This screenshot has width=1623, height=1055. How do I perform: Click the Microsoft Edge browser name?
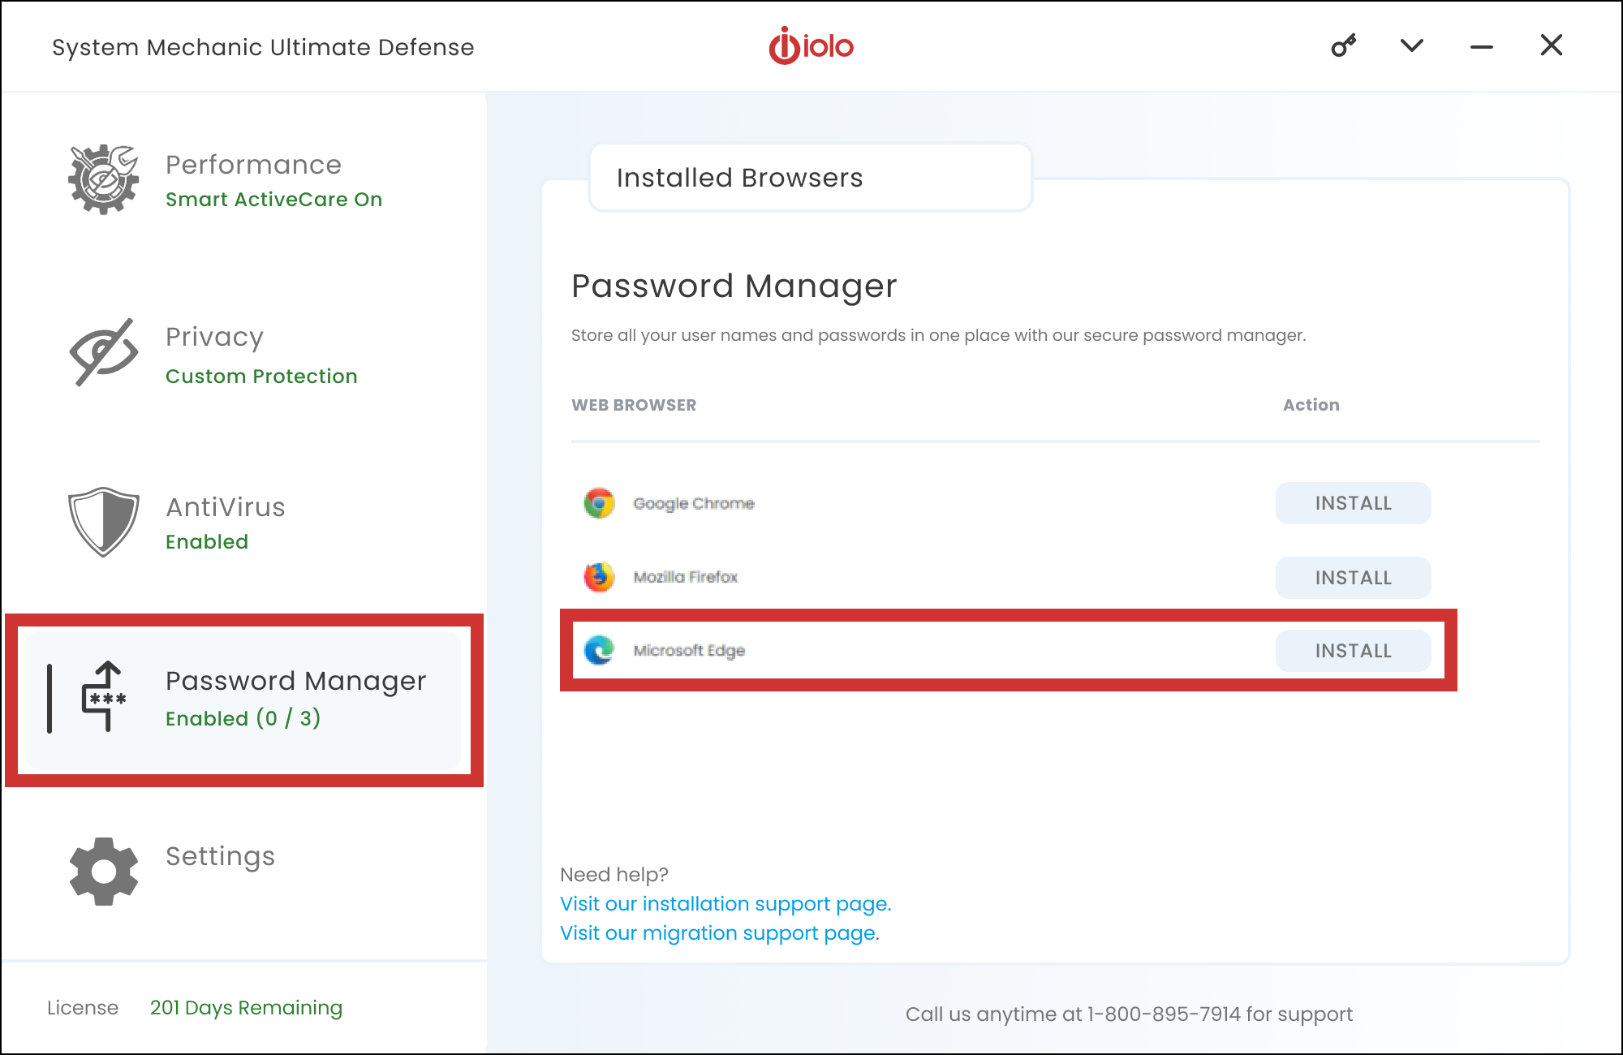pyautogui.click(x=689, y=651)
